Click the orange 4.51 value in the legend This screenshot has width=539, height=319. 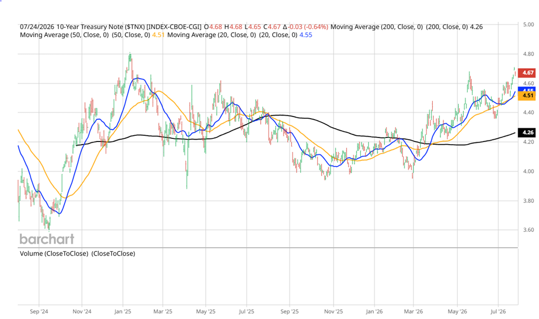(x=158, y=35)
